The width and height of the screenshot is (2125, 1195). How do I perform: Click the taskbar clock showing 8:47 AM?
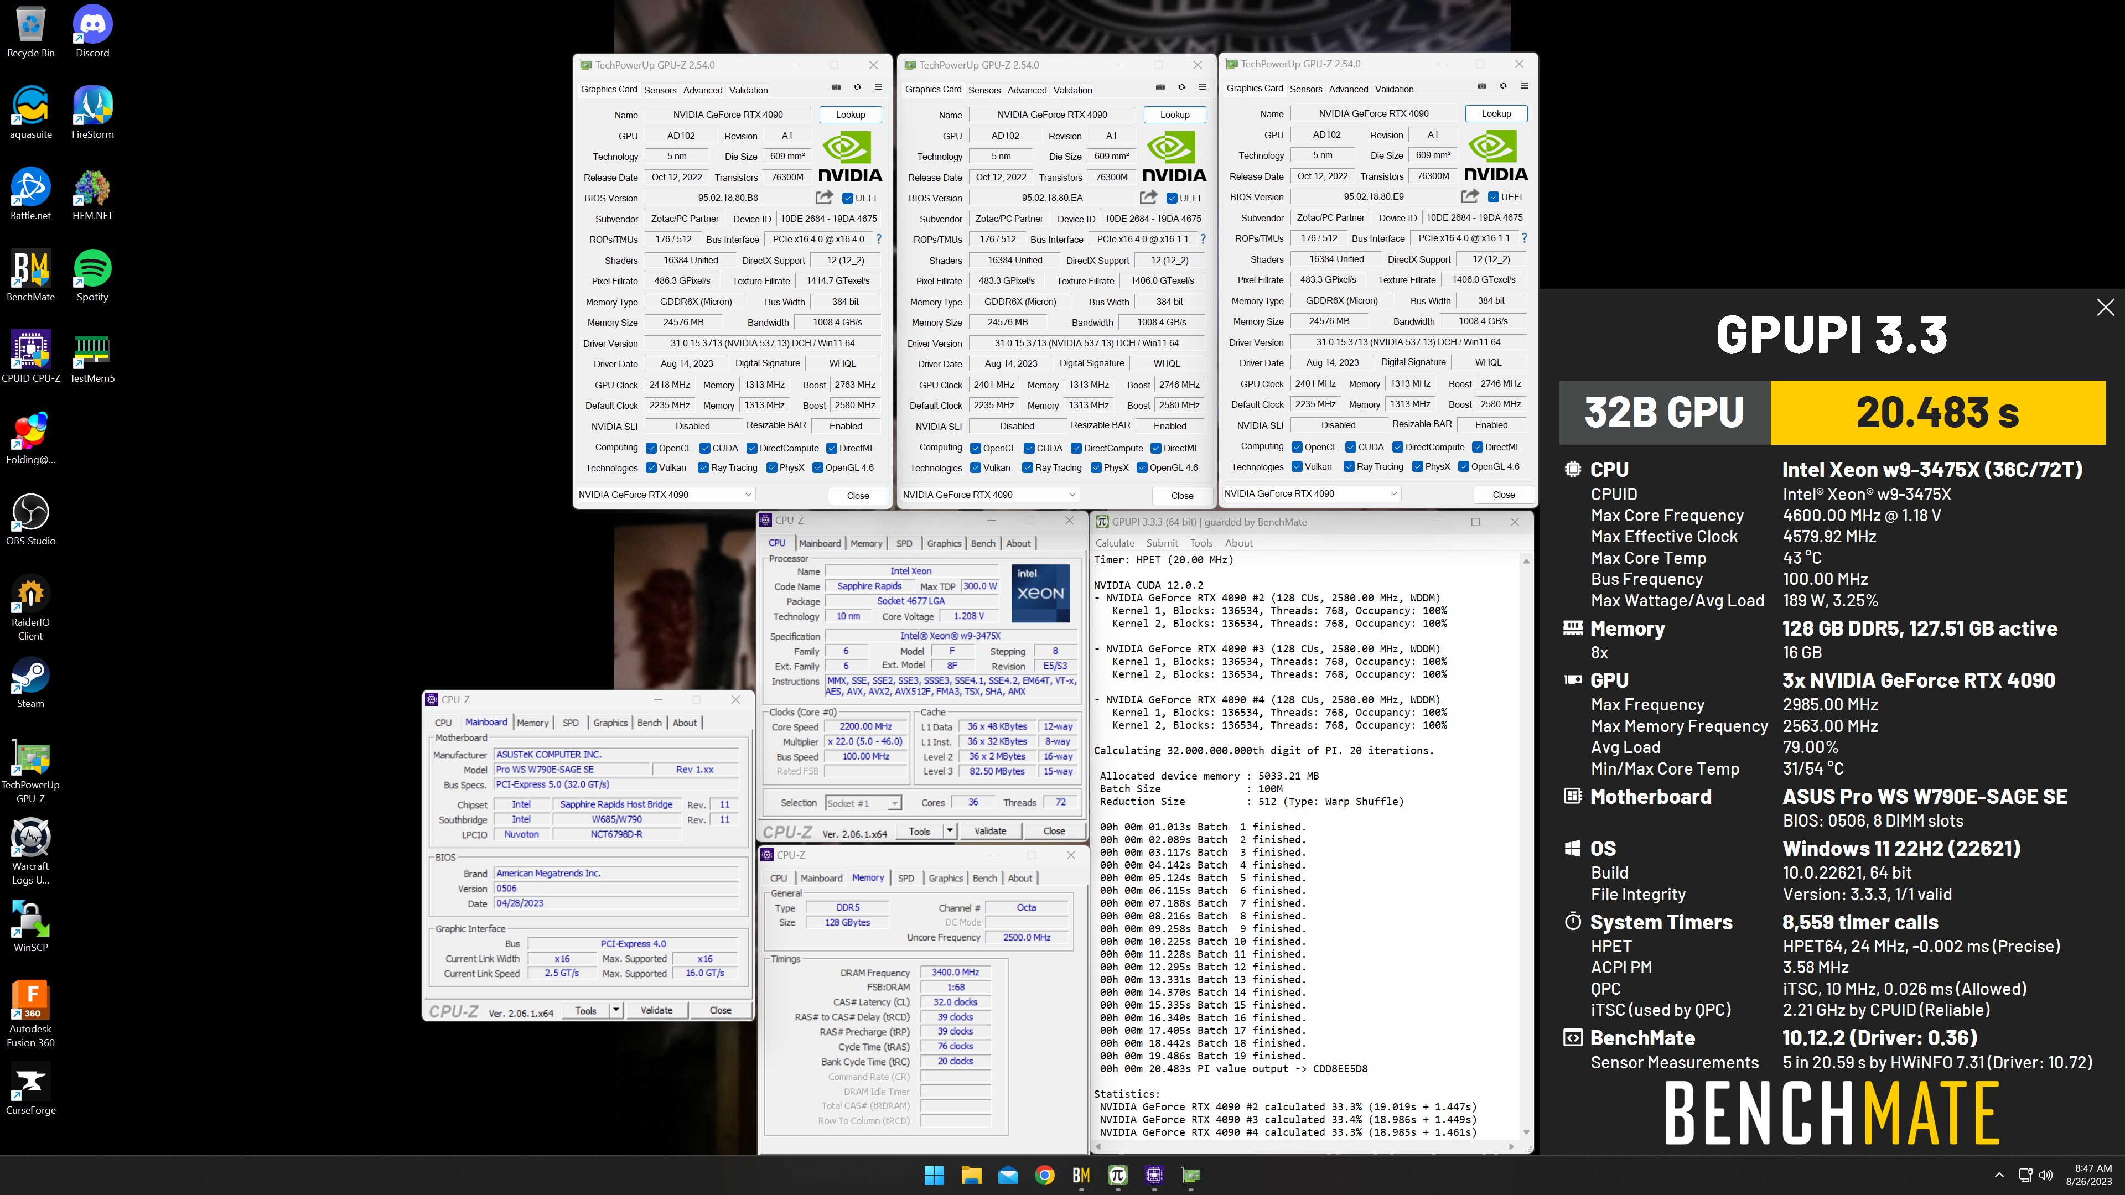(x=2088, y=1175)
